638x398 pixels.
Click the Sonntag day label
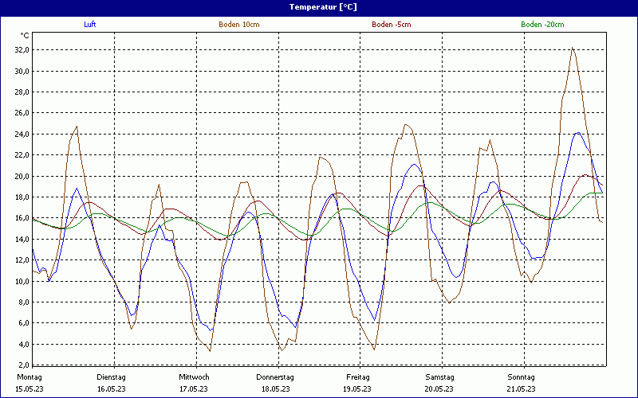pyautogui.click(x=521, y=377)
